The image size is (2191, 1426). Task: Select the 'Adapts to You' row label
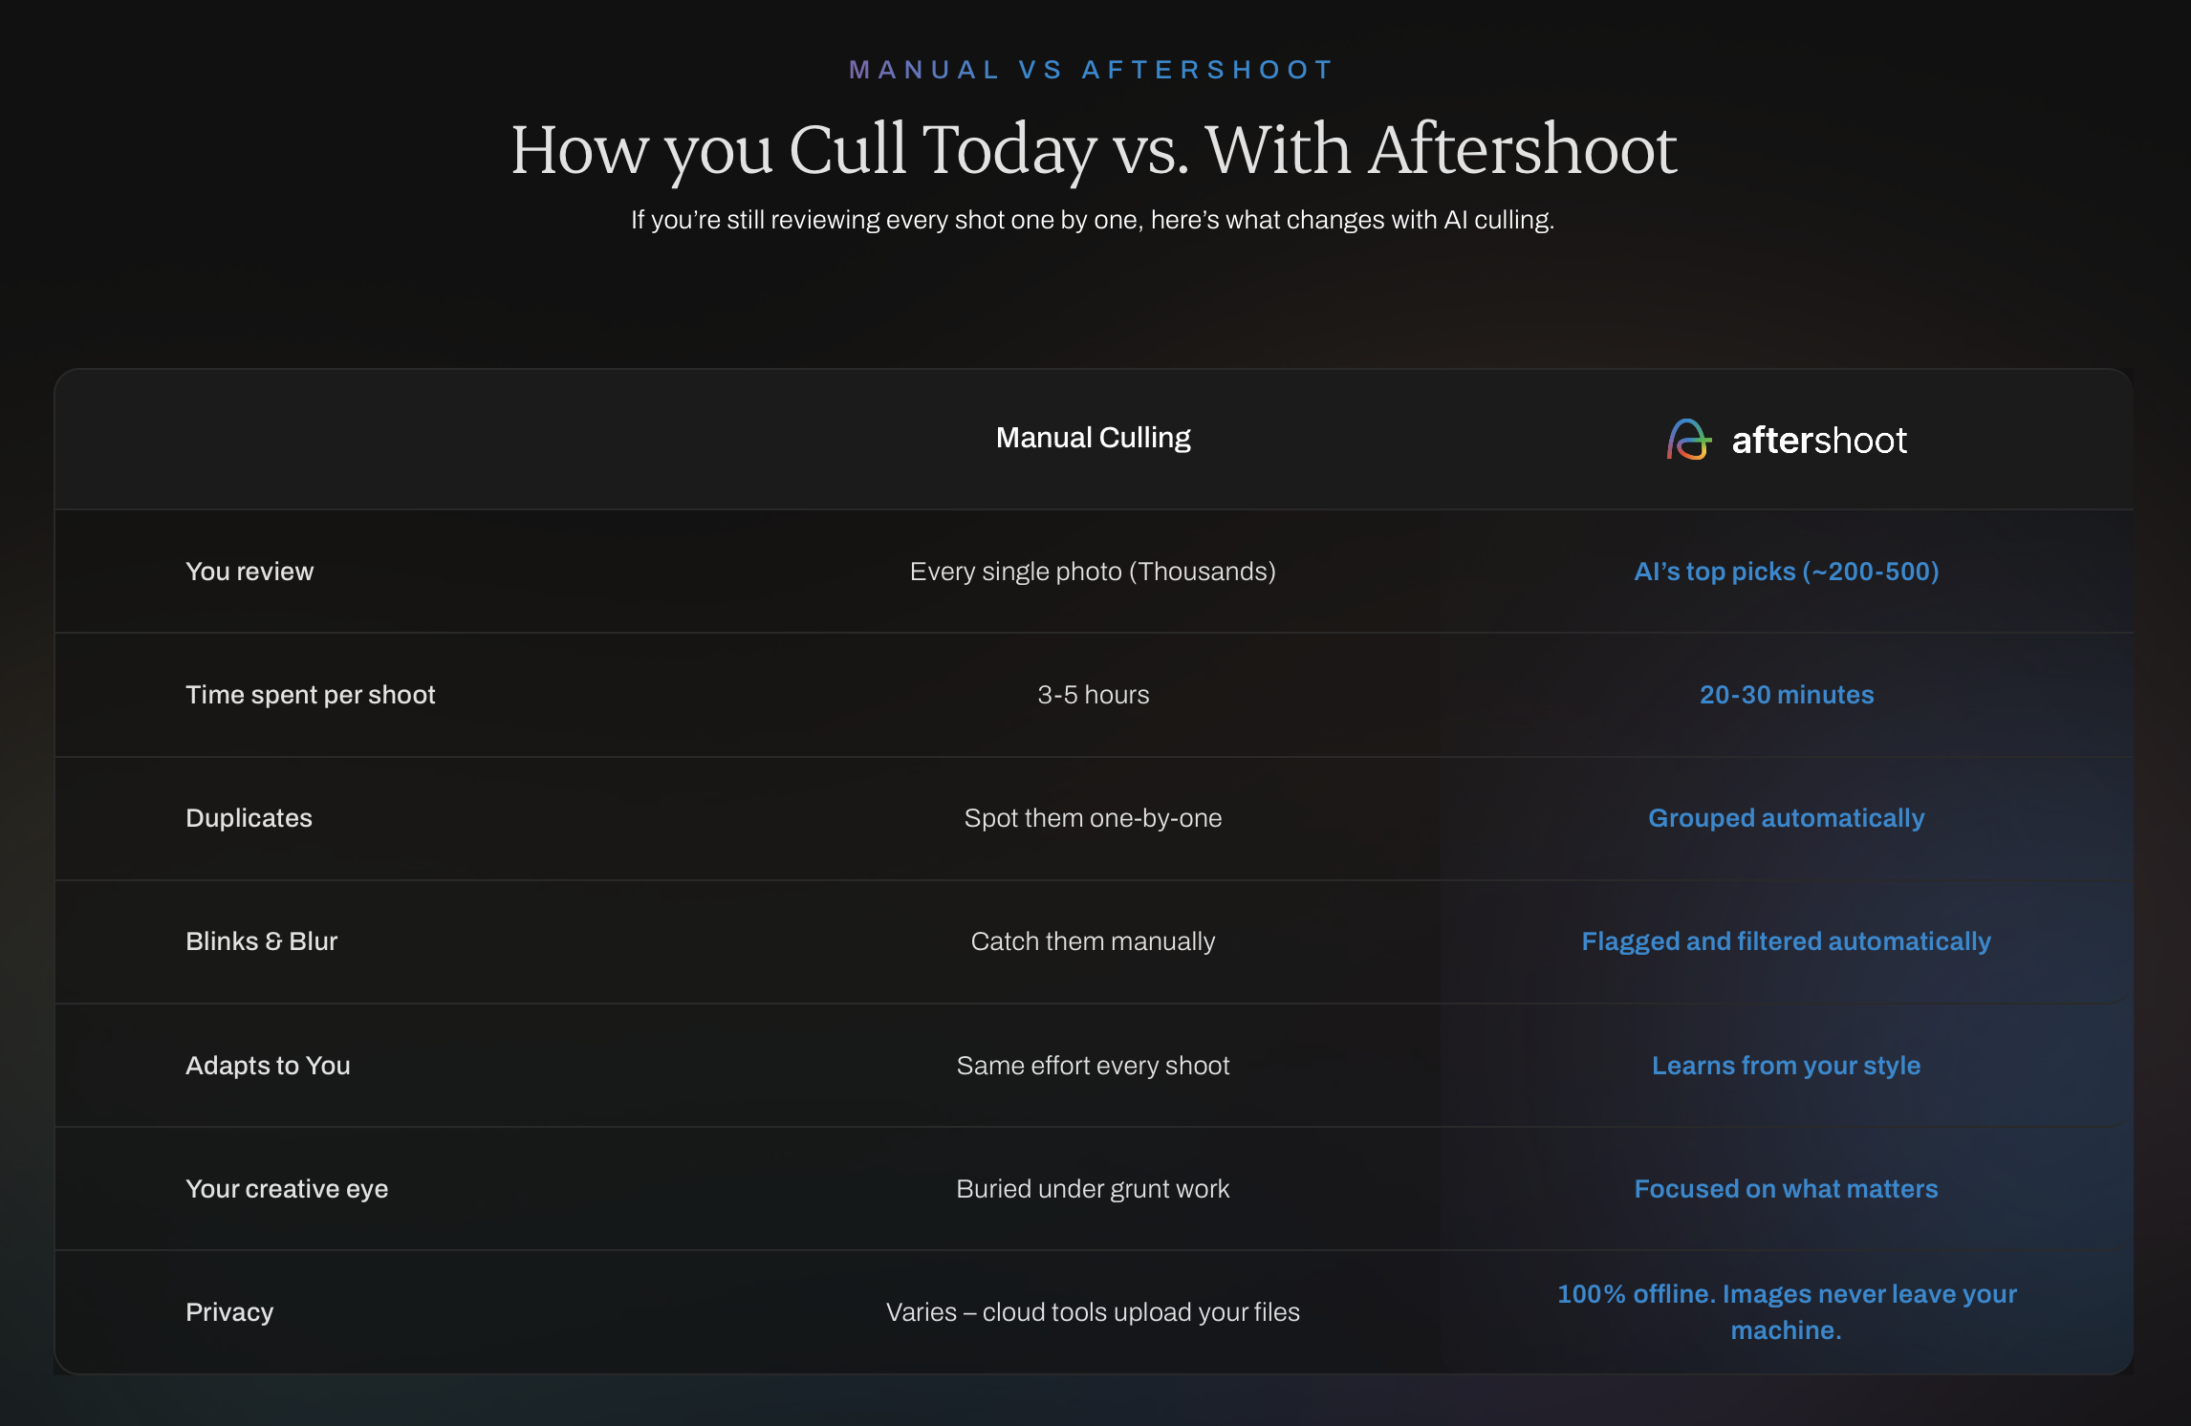point(268,1066)
